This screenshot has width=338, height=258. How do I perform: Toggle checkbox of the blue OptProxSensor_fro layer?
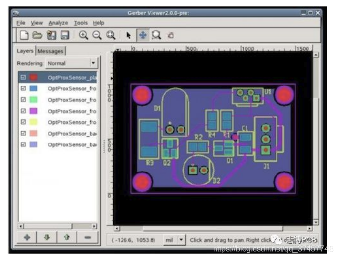click(23, 88)
